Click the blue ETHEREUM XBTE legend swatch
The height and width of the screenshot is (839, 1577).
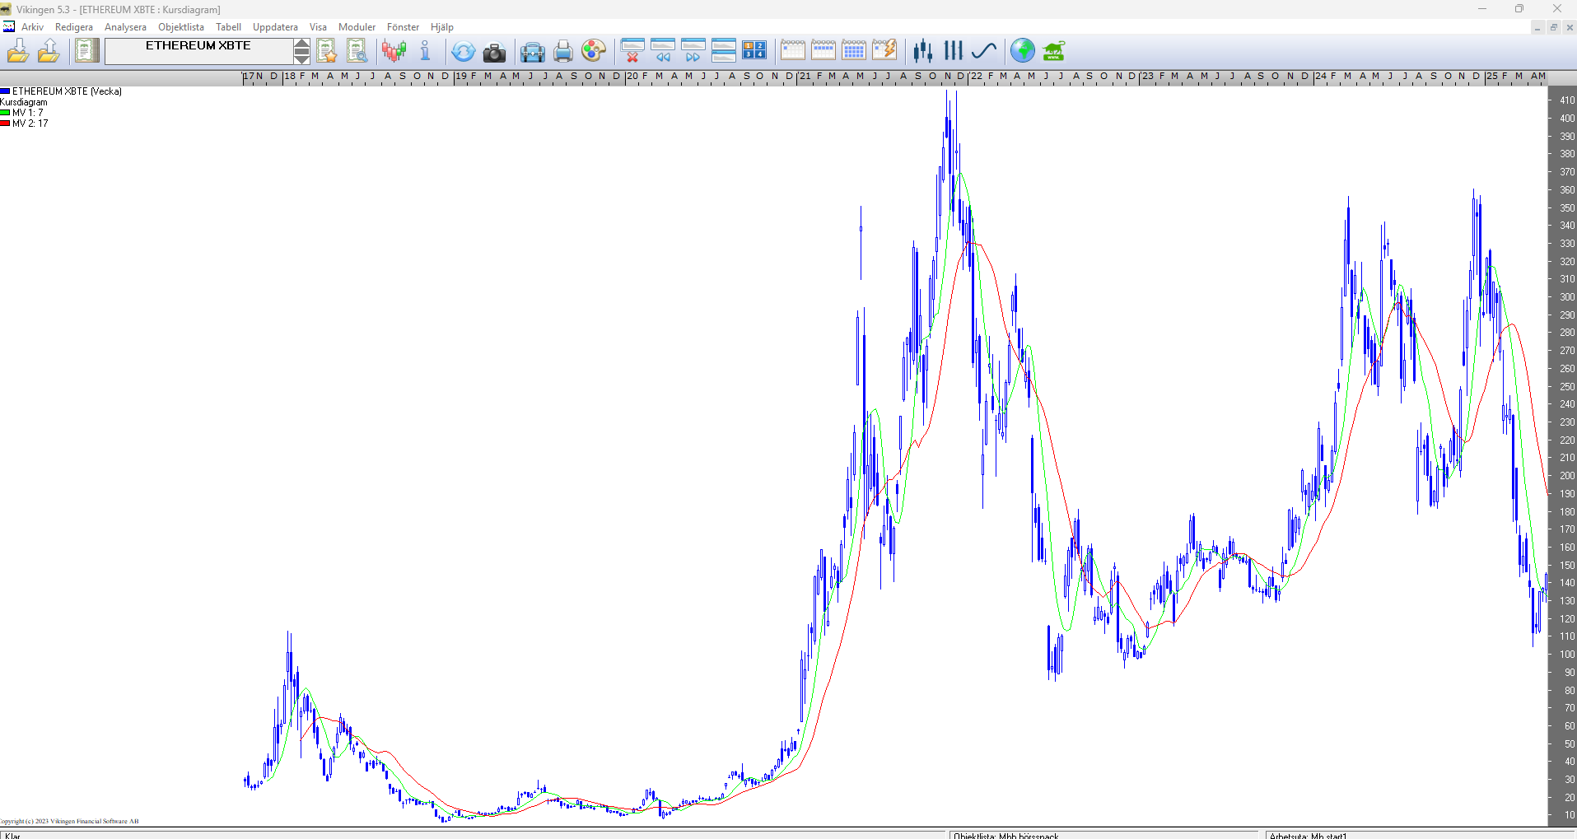click(x=5, y=91)
